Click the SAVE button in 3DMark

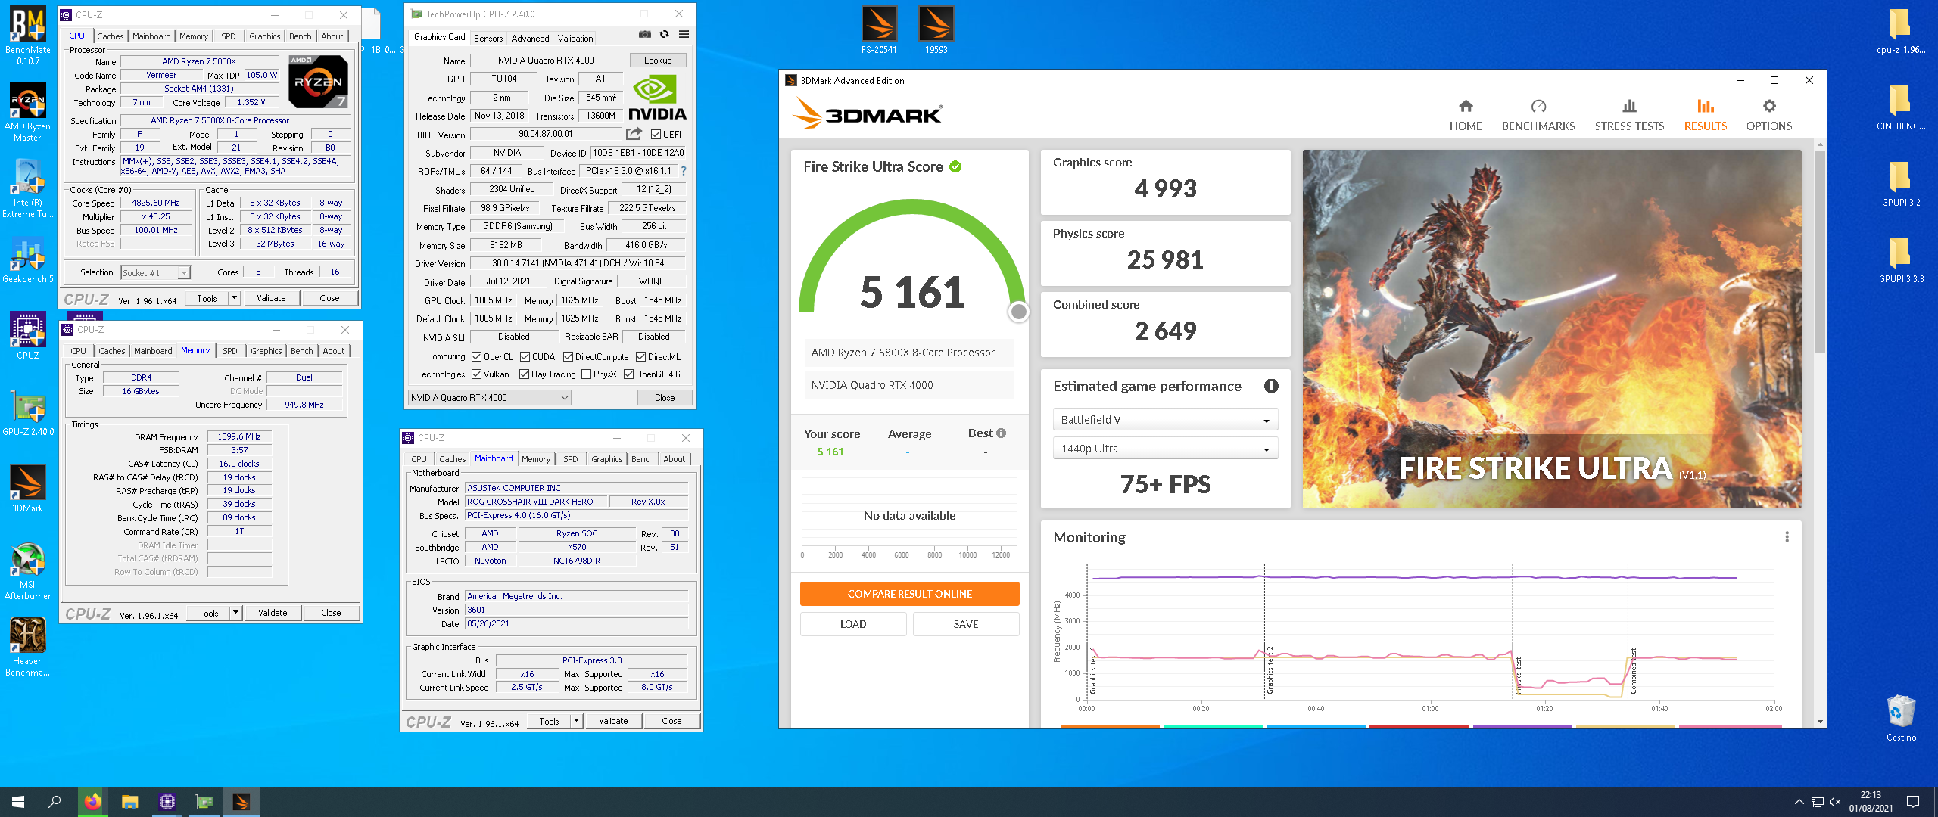click(965, 624)
